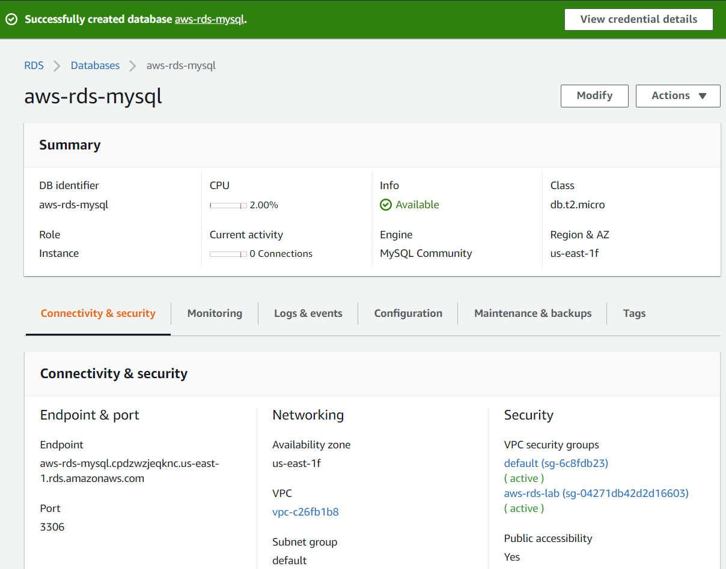Click the Region & AZ value us-east-1f in Summary
726x569 pixels.
pyautogui.click(x=575, y=253)
